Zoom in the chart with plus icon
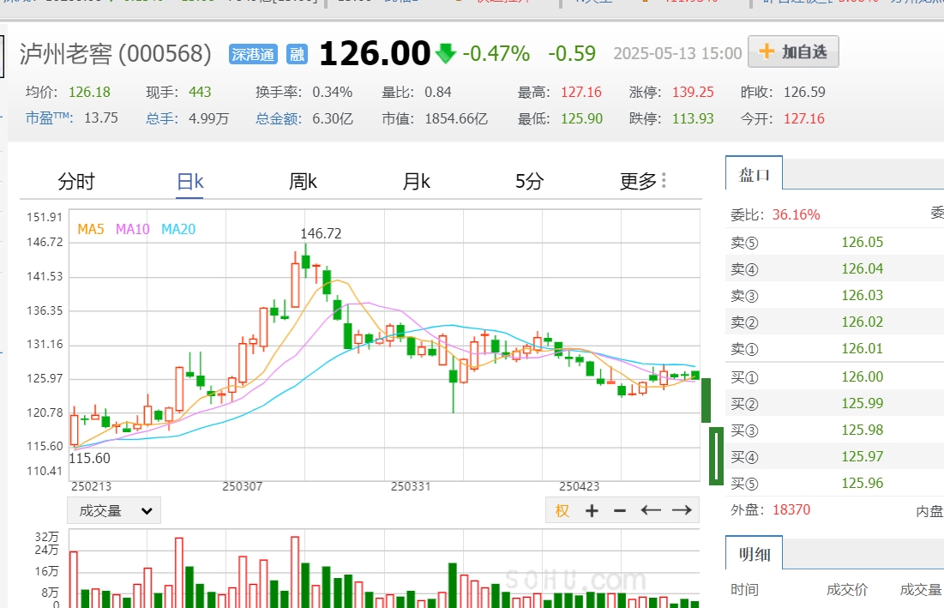 (x=592, y=510)
